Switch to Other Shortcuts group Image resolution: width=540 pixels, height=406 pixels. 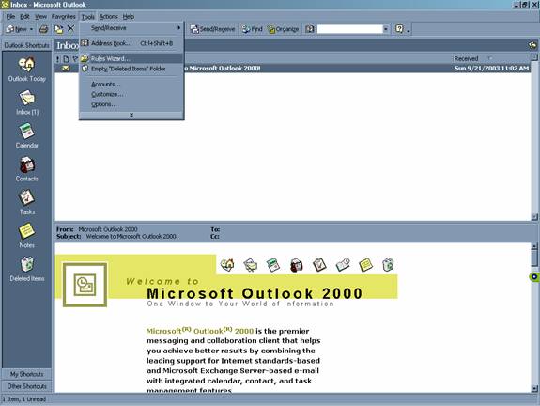pyautogui.click(x=27, y=386)
